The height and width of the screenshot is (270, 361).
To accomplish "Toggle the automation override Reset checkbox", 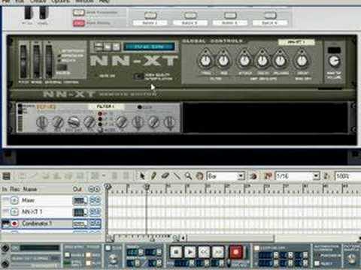I will (317, 263).
